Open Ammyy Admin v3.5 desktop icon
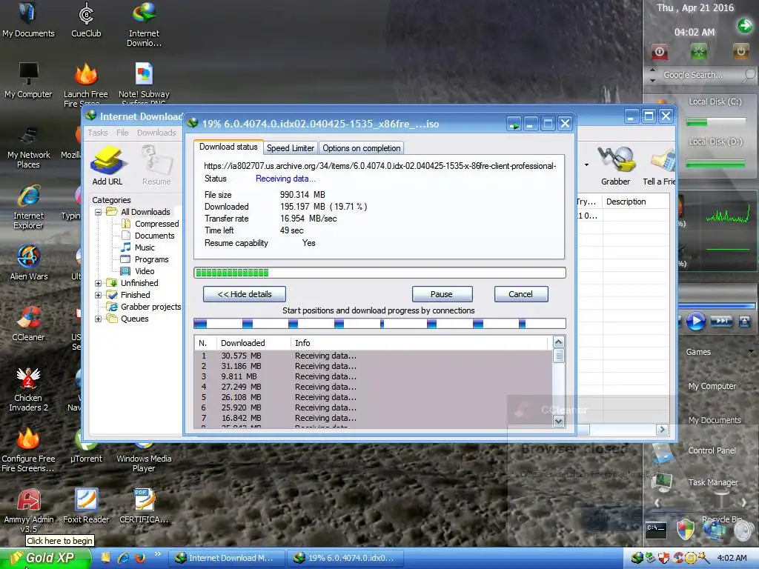This screenshot has height=569, width=759. pyautogui.click(x=29, y=510)
